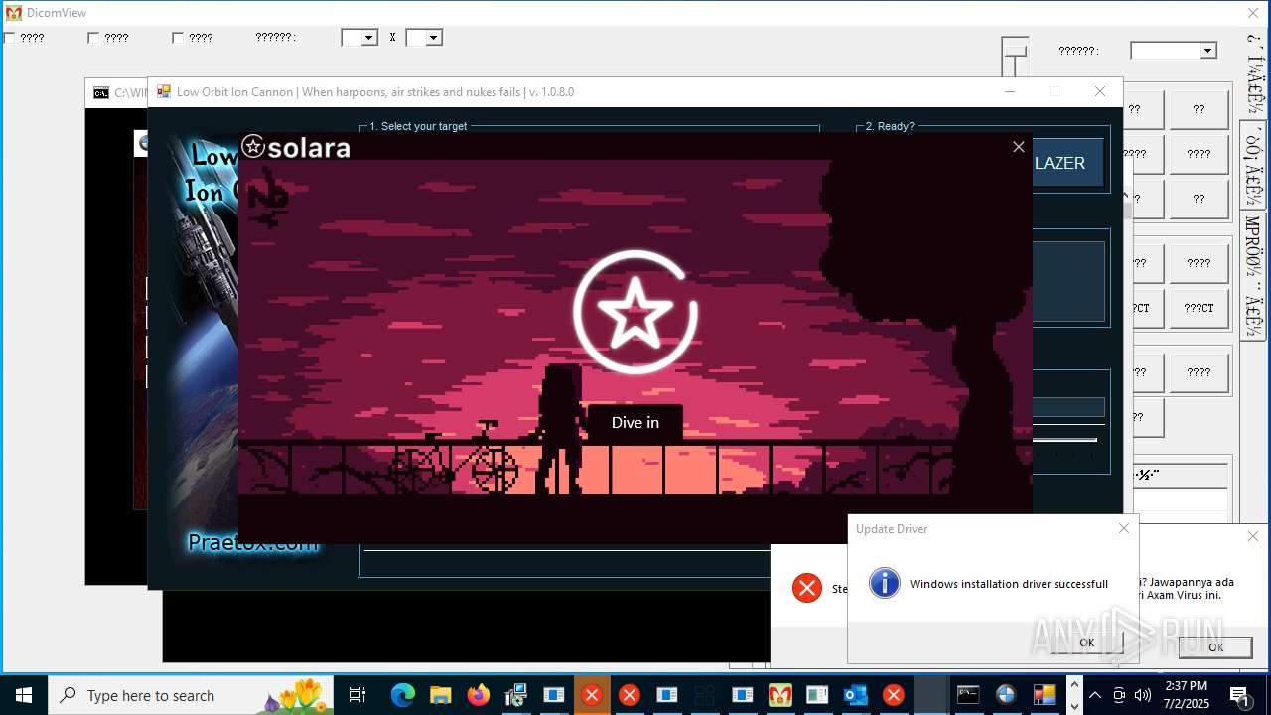The width and height of the screenshot is (1271, 715).
Task: Close the Low Orbit Ion Cannon window
Action: (x=1099, y=91)
